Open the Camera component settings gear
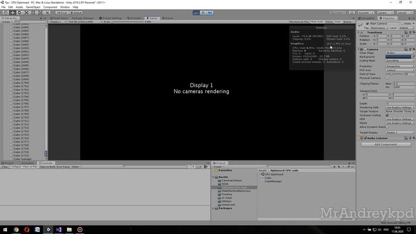This screenshot has width=416, height=234. (x=413, y=49)
